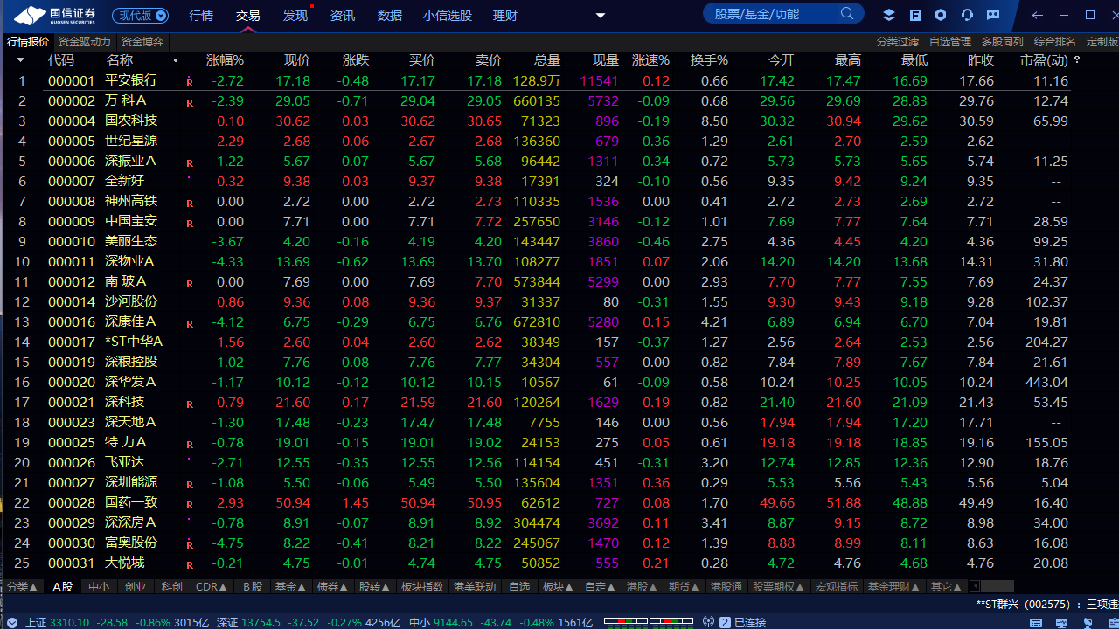Click the 自选管理 link
Viewport: 1119px width, 629px height.
(x=949, y=41)
